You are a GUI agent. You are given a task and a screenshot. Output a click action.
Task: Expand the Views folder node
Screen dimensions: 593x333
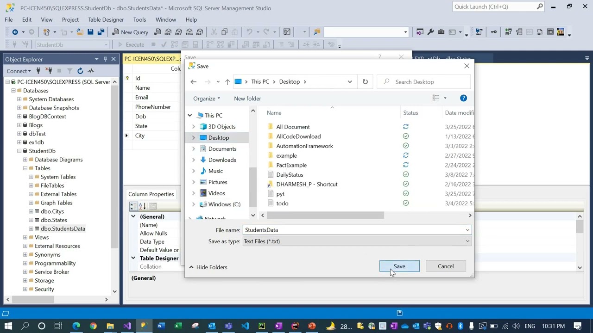(x=25, y=237)
